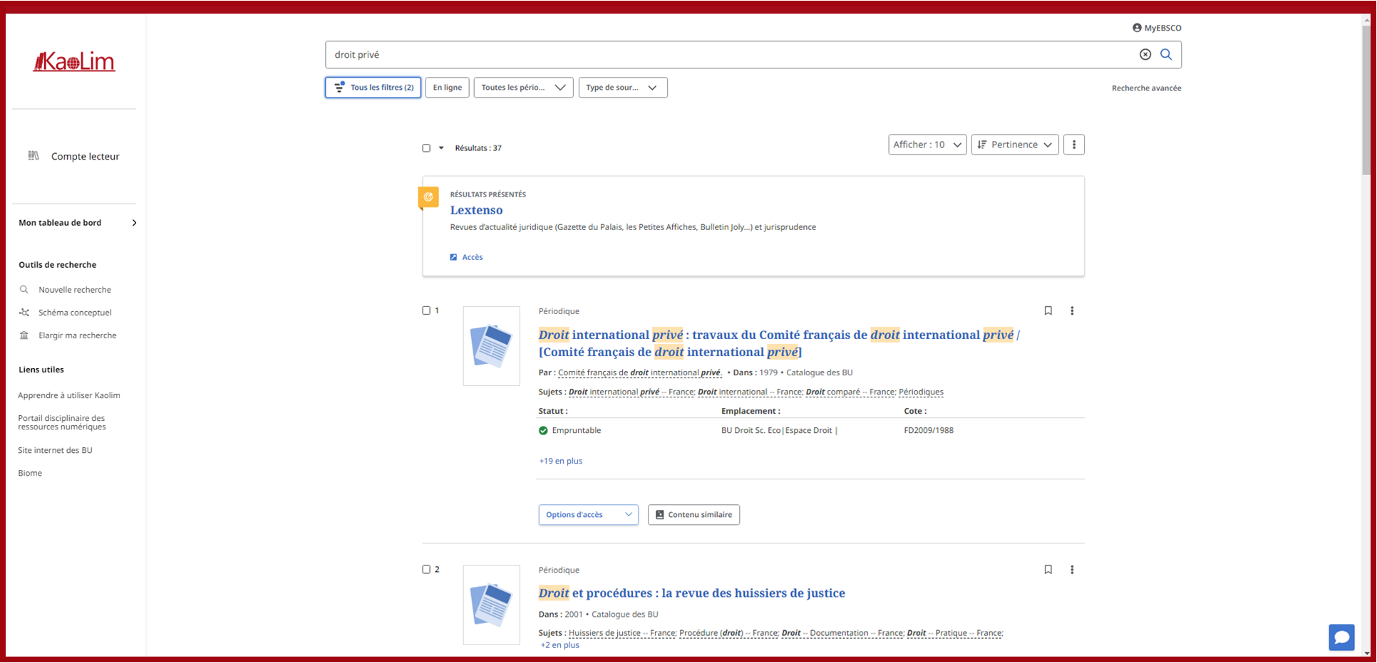The image size is (1377, 663).
Task: Open the chat bubble icon
Action: pyautogui.click(x=1341, y=637)
